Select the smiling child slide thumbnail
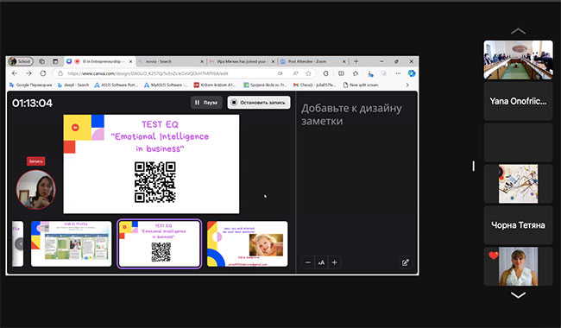Screen dimensions: 561x328 tap(247, 243)
